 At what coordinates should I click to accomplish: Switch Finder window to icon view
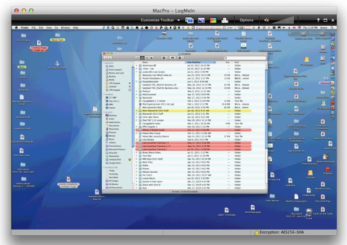click(137, 58)
